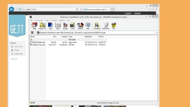
Task: Refresh the browser page
Action: click(x=81, y=9)
